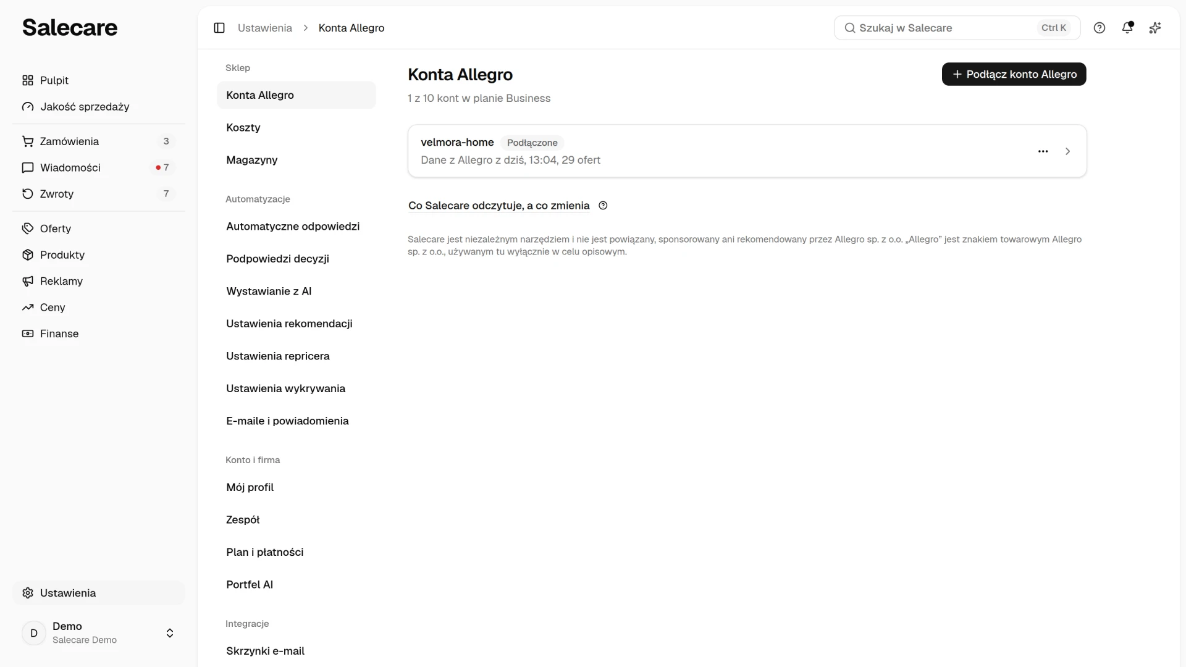
Task: Go to Automatyczne odpowiedzi
Action: [296, 226]
